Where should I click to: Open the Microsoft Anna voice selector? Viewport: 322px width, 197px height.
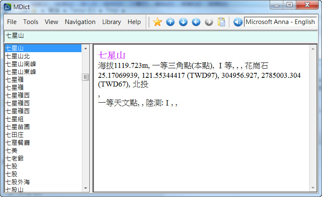(280, 22)
